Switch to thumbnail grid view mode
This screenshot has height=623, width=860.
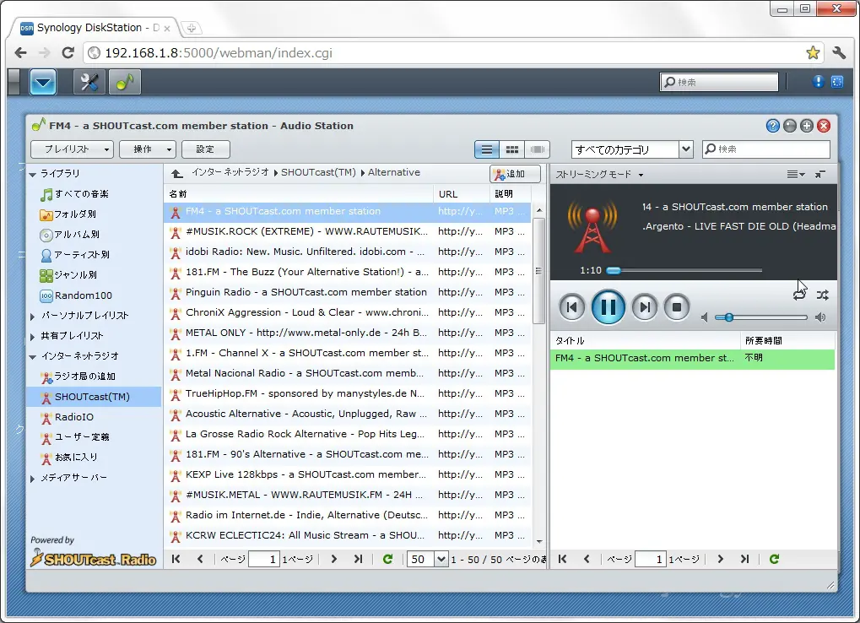coord(511,149)
